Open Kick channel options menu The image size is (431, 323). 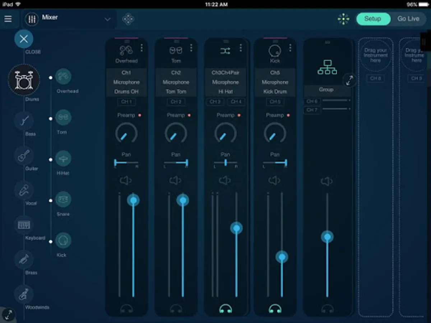tap(290, 48)
